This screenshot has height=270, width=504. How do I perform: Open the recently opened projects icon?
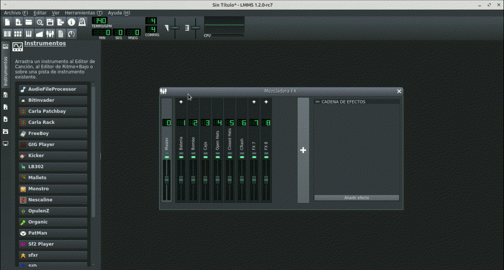pos(39,22)
